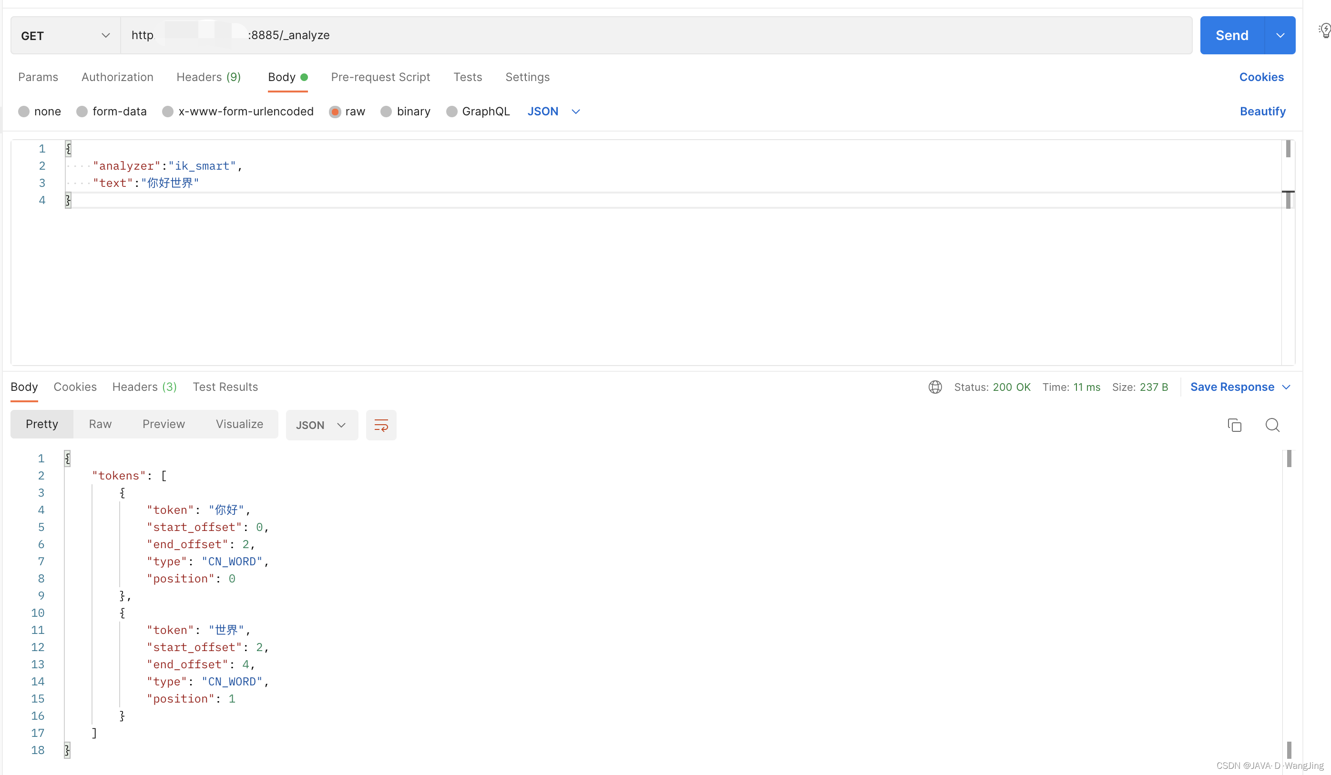Open the Headers (9) request tab
Image resolution: width=1331 pixels, height=775 pixels.
pyautogui.click(x=209, y=77)
